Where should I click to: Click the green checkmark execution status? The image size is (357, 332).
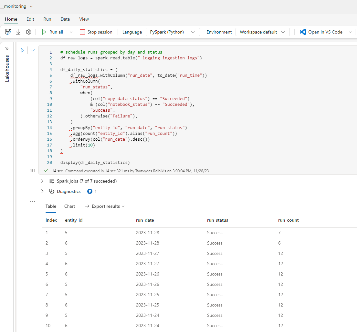tap(46, 171)
